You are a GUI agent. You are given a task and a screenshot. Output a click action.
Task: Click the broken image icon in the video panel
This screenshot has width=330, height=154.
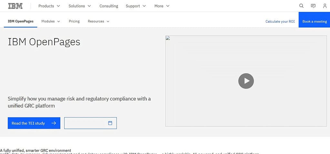click(168, 38)
